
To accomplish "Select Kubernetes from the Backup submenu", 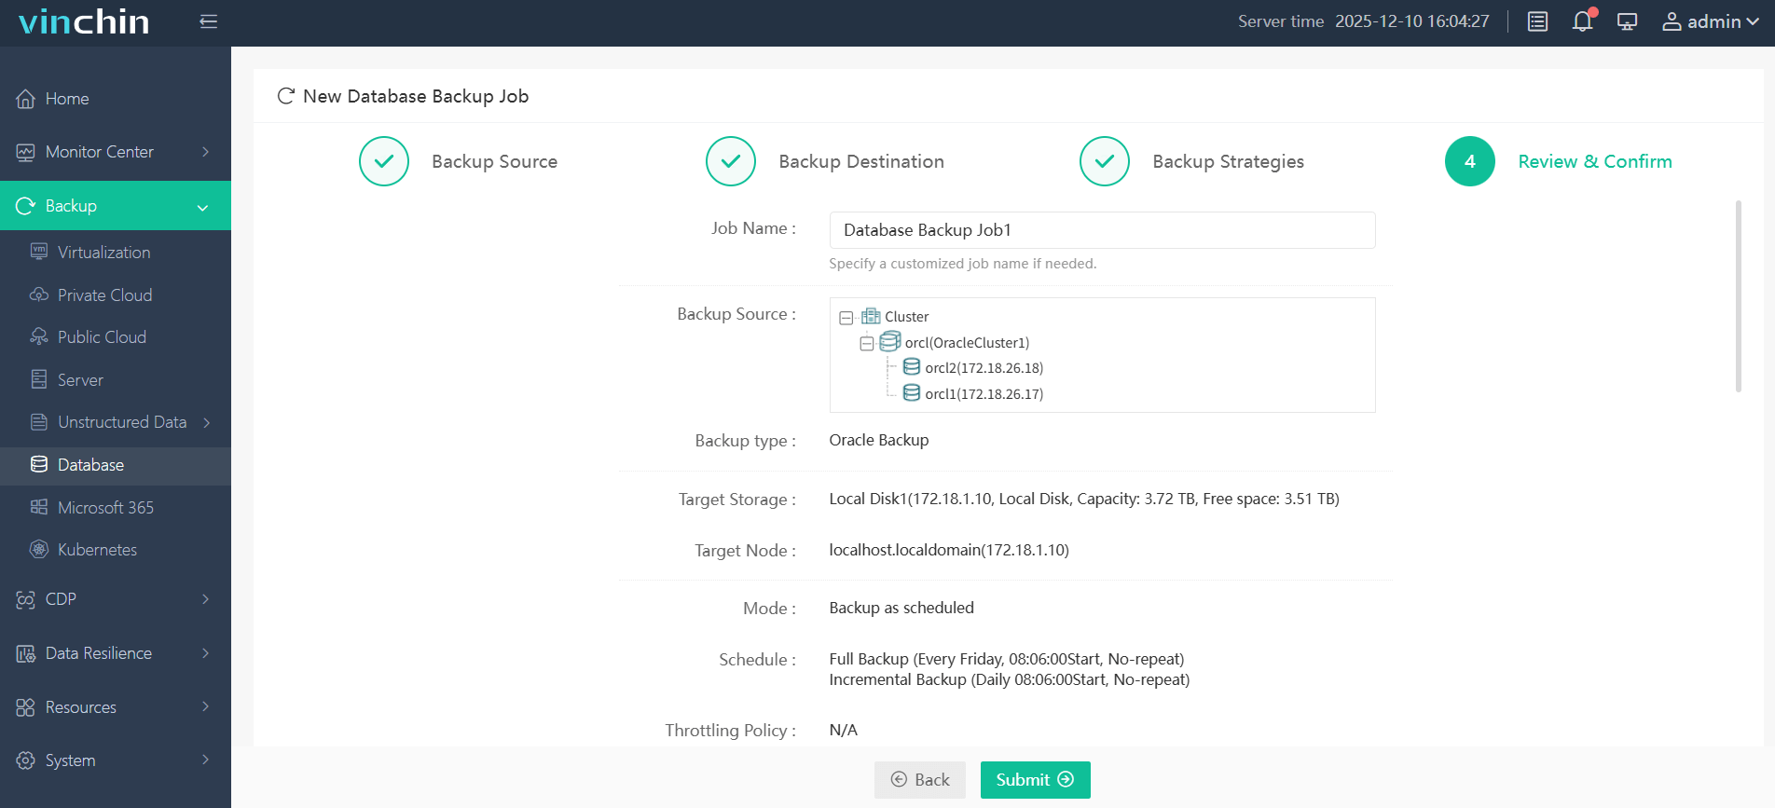I will tap(97, 550).
